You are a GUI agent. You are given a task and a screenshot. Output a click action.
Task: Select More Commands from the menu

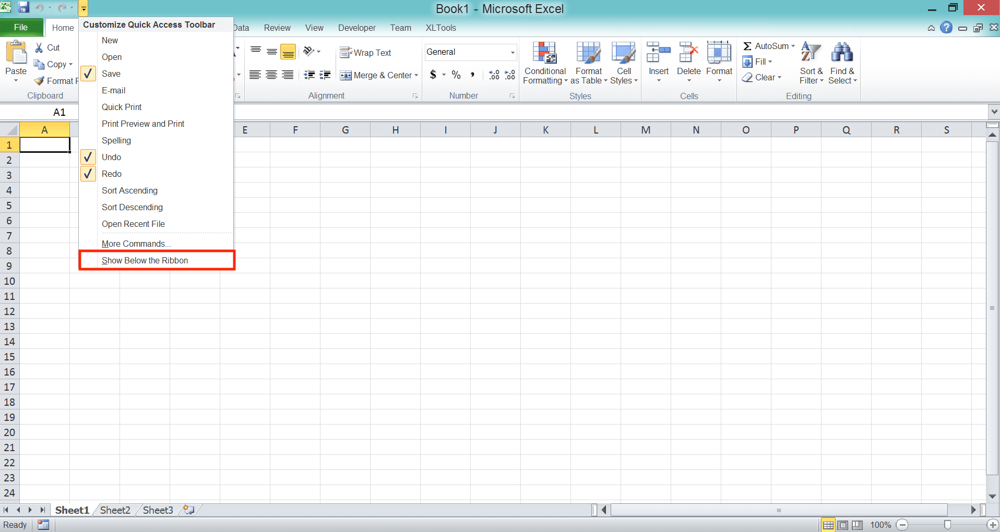(135, 244)
